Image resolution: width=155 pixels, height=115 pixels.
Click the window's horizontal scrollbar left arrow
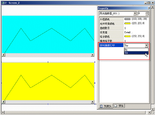point(3,112)
